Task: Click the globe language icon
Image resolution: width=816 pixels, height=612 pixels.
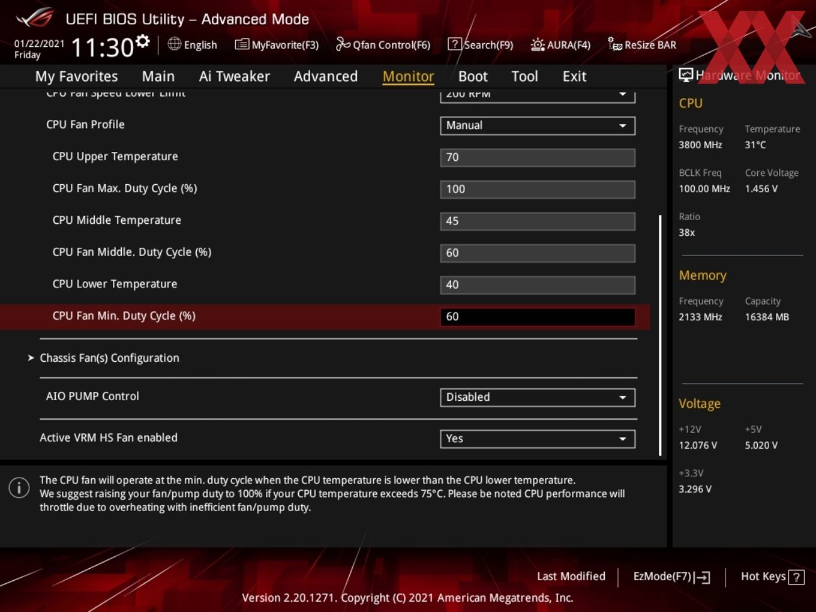Action: point(174,44)
